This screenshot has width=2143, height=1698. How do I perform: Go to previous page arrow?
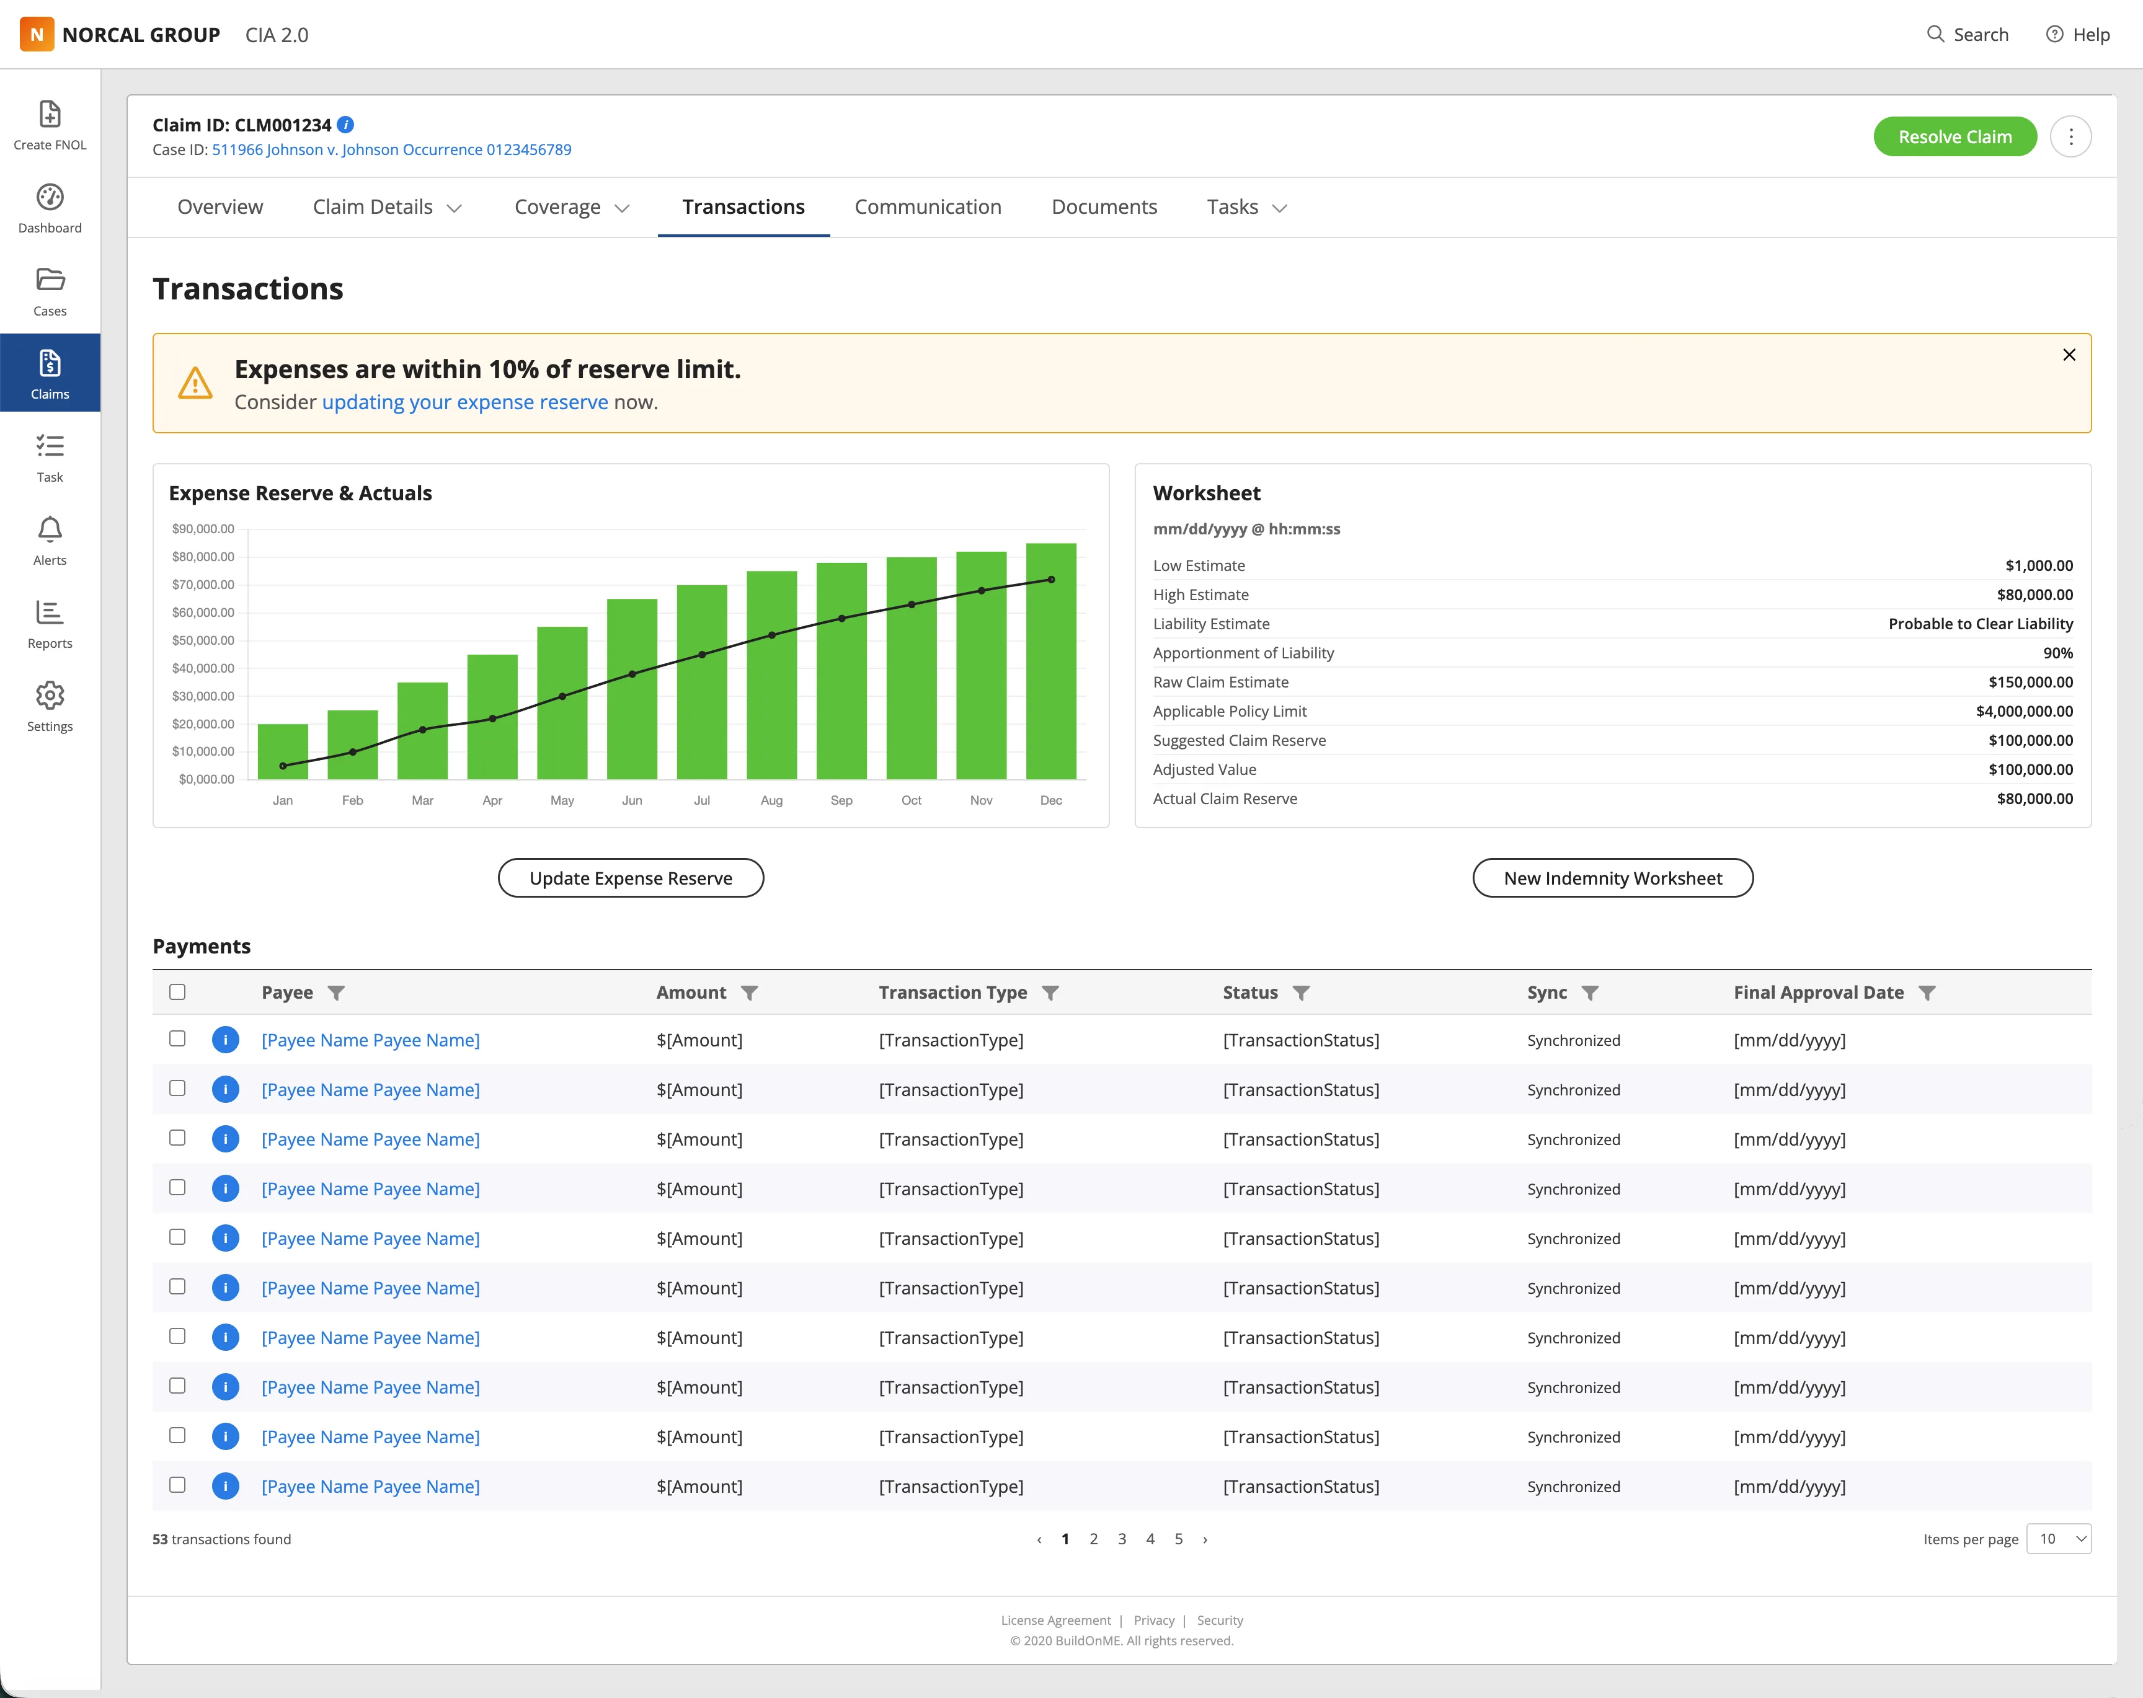pyautogui.click(x=1039, y=1539)
